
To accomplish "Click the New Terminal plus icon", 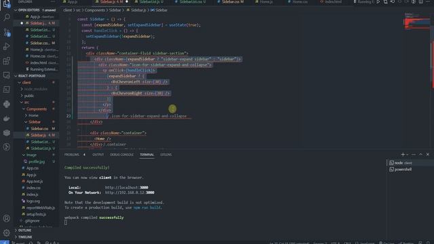I will (x=403, y=155).
